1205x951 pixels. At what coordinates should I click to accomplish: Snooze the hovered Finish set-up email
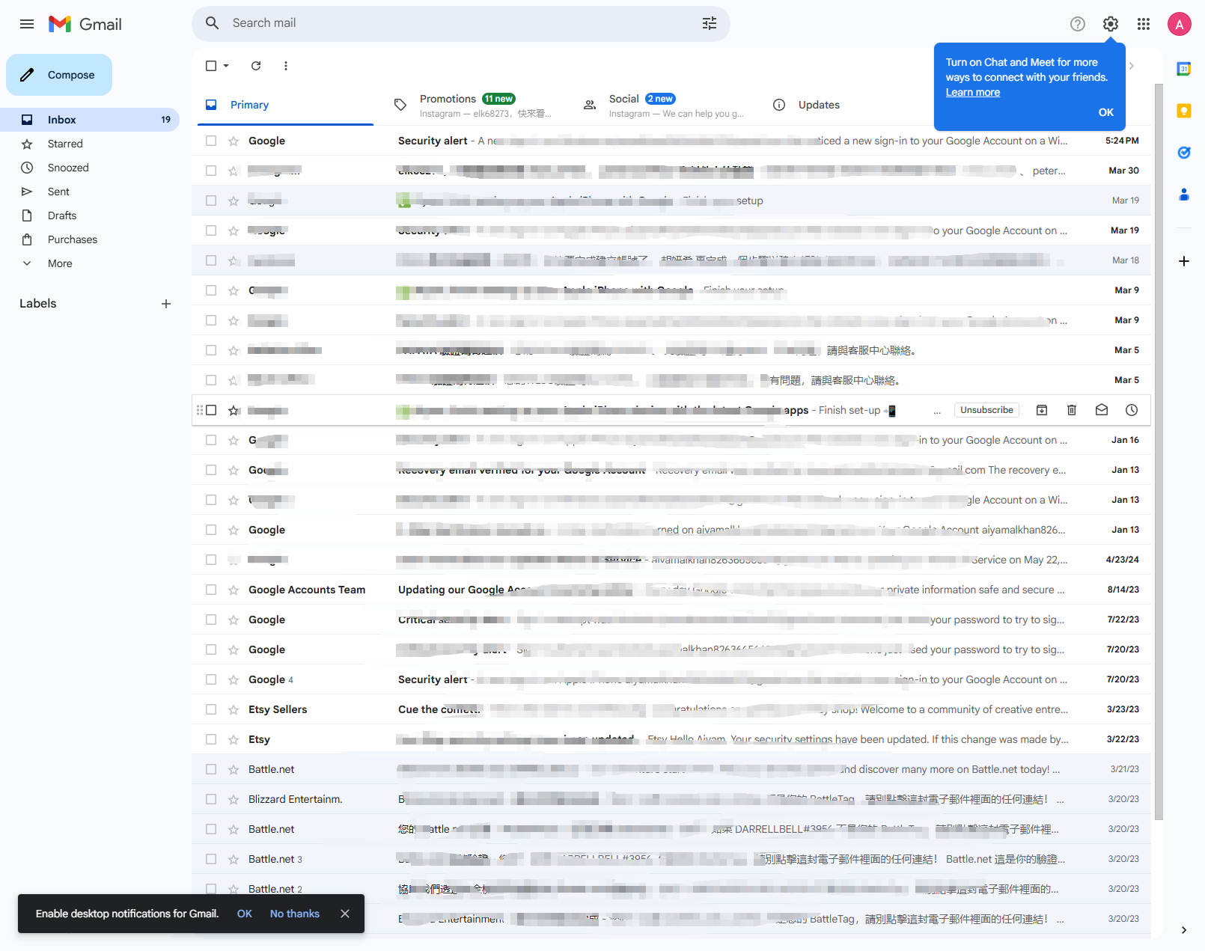point(1132,410)
